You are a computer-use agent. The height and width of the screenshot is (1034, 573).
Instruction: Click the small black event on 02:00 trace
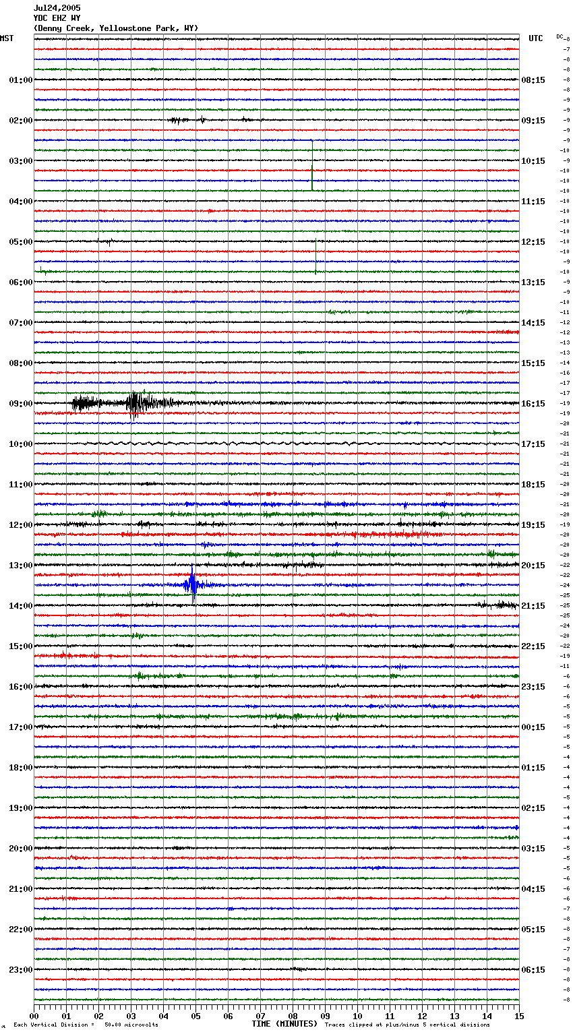(189, 121)
